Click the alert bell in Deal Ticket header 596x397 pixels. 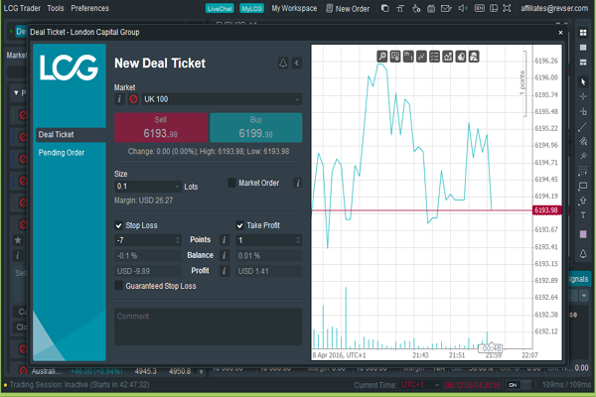tap(283, 64)
